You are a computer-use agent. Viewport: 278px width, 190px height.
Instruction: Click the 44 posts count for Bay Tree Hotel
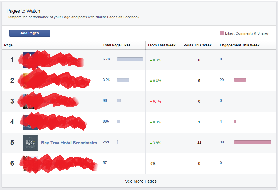coord(199,143)
